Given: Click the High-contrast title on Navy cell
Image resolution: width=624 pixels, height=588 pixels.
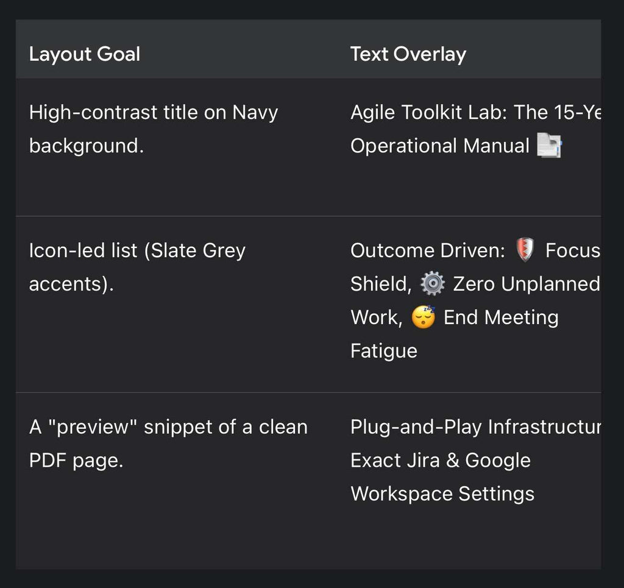Looking at the screenshot, I should click(153, 129).
